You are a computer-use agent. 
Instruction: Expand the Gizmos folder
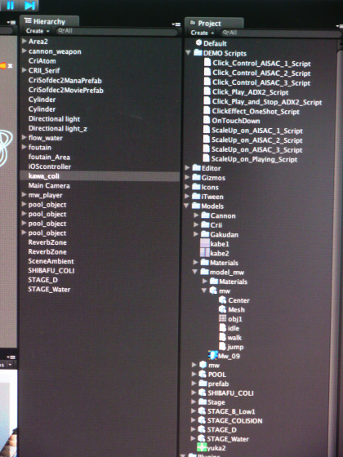187,177
